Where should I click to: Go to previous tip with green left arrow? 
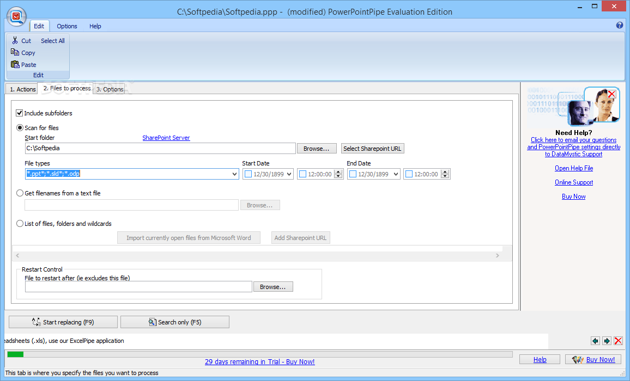pos(596,341)
